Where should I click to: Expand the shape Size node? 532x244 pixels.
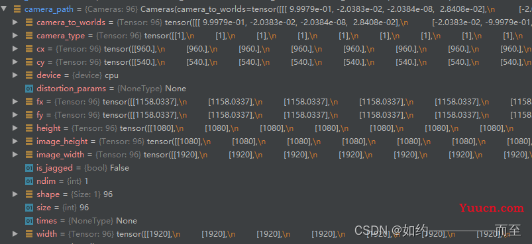click(15, 194)
